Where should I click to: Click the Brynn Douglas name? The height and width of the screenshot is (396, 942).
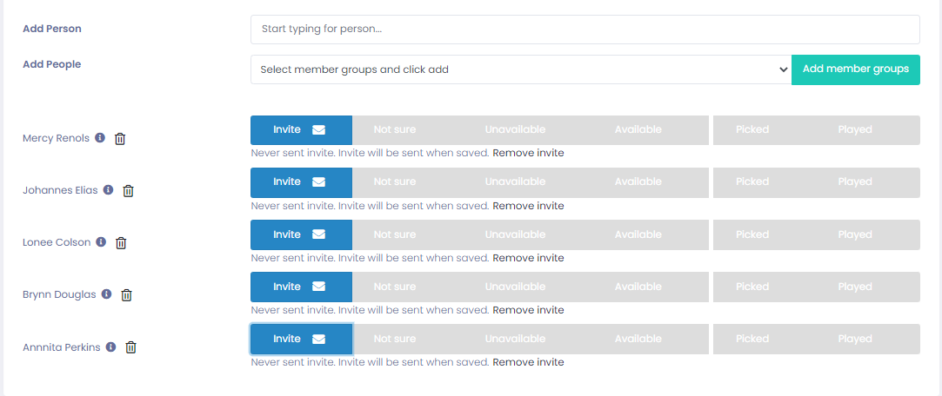coord(59,294)
